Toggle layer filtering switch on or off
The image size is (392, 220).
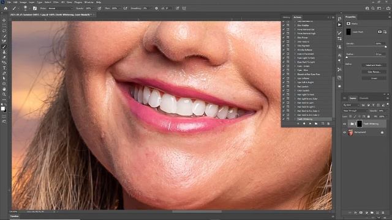(x=388, y=105)
